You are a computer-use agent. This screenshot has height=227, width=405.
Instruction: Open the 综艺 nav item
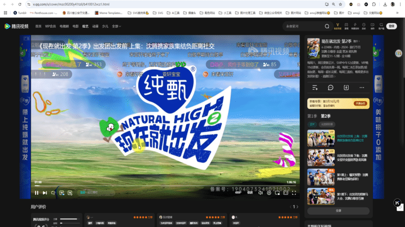[x=85, y=26]
